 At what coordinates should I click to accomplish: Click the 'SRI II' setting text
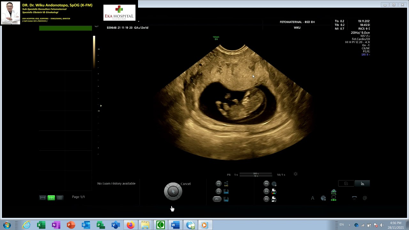[x=366, y=55]
